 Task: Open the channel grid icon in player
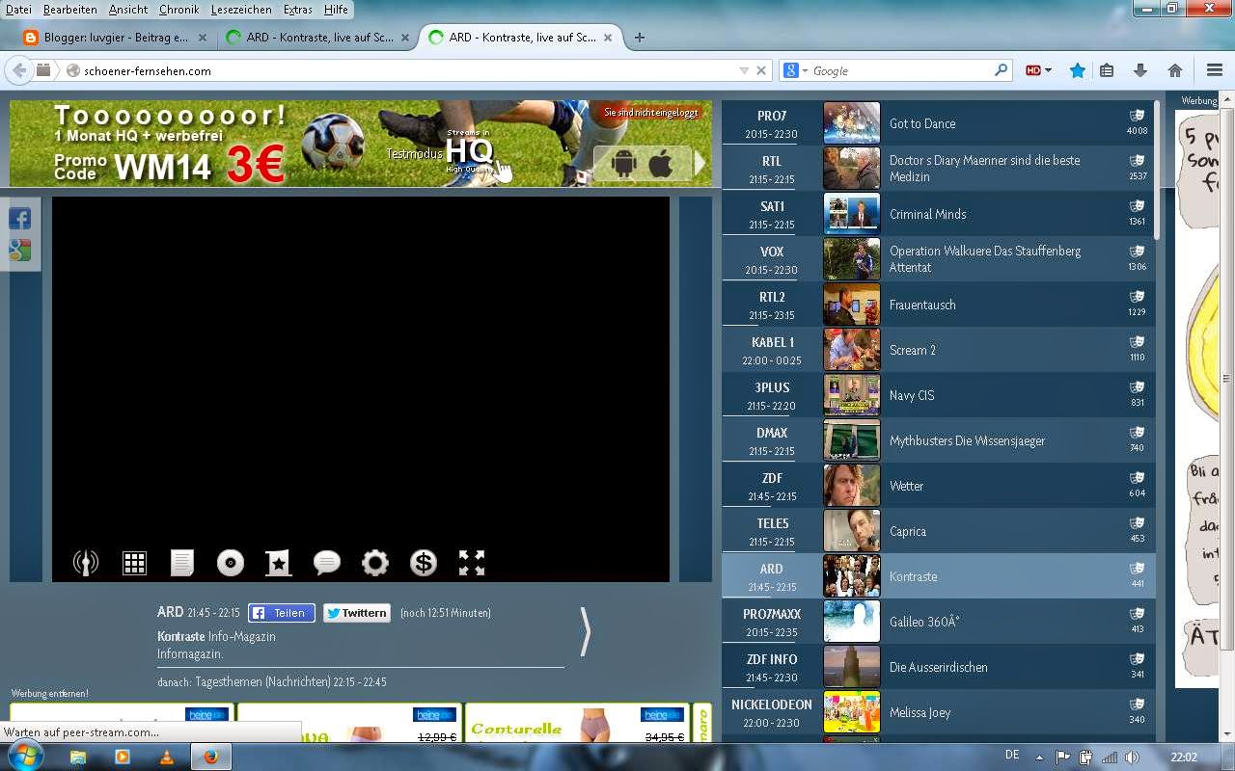point(134,563)
